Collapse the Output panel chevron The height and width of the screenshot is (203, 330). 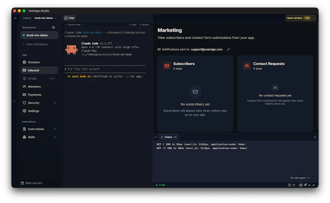point(155,137)
